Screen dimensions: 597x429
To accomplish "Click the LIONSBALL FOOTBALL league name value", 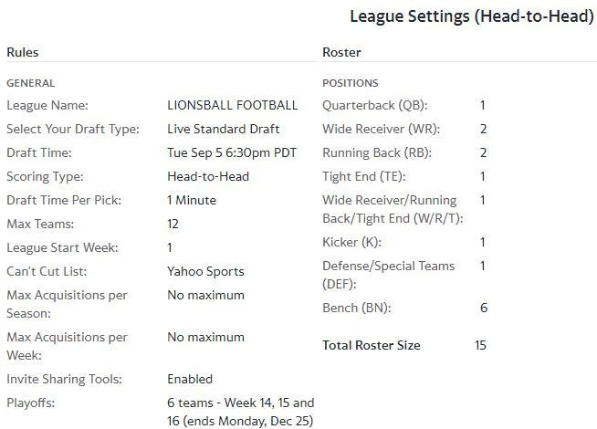I will (232, 105).
